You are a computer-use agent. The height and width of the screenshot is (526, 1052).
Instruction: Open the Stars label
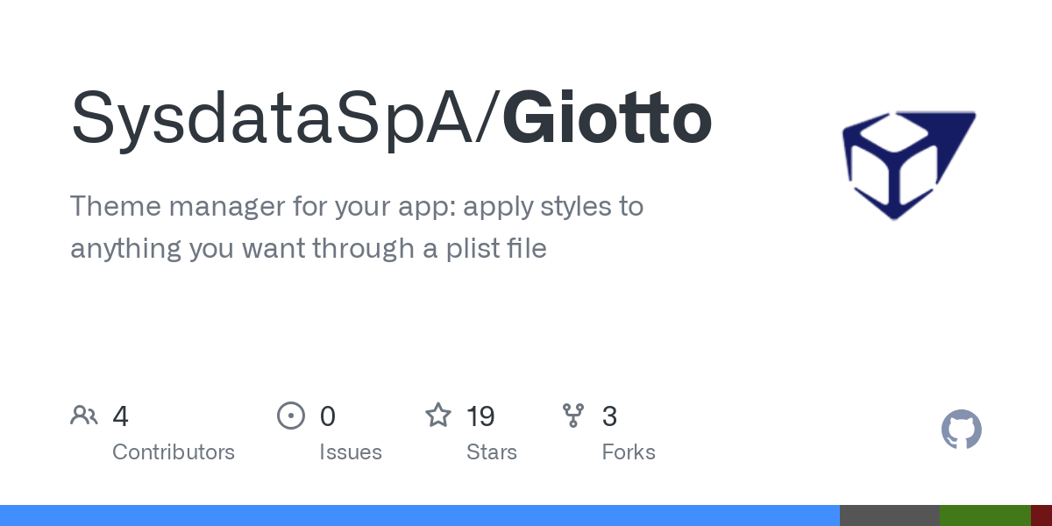pos(492,452)
